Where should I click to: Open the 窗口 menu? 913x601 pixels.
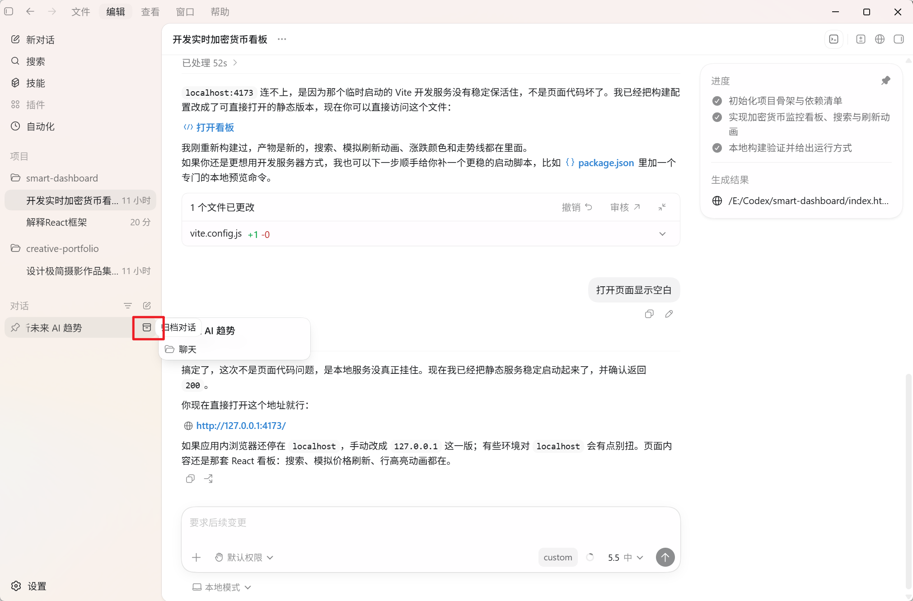point(185,12)
